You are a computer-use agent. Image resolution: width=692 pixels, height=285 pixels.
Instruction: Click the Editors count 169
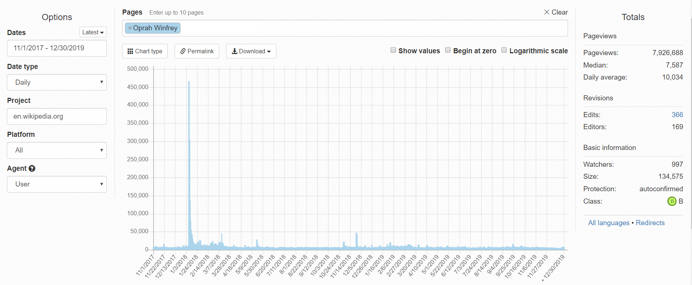click(x=677, y=127)
